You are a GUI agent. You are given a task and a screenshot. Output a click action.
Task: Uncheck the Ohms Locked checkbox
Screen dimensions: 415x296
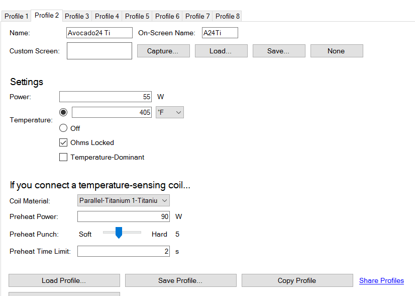click(63, 142)
